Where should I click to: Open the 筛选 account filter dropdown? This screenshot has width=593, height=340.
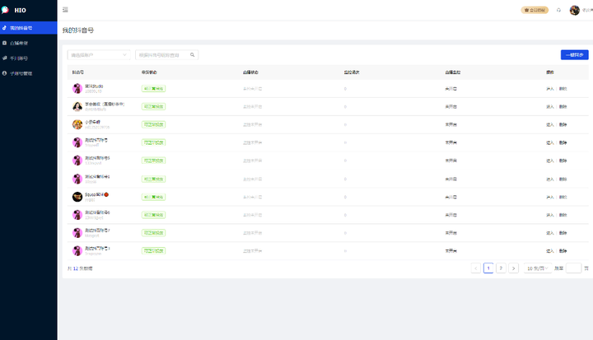click(x=99, y=55)
